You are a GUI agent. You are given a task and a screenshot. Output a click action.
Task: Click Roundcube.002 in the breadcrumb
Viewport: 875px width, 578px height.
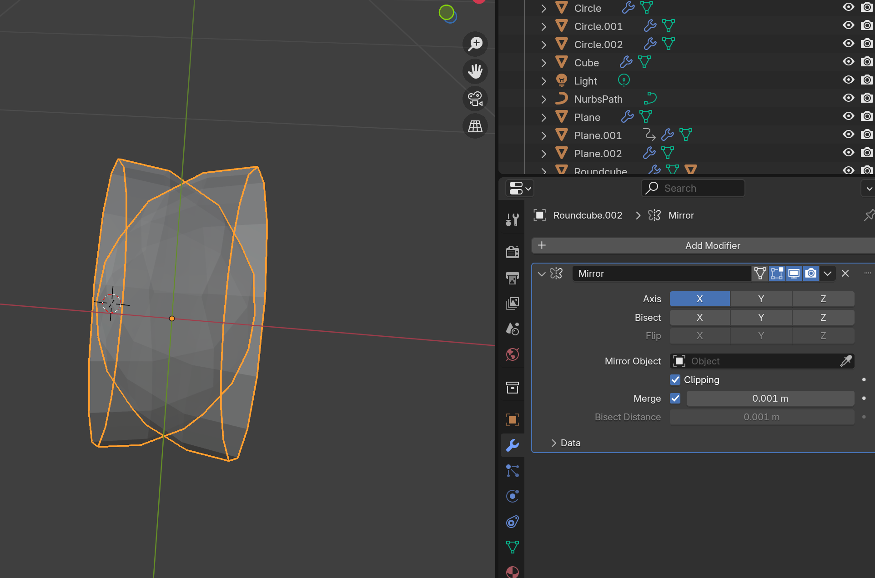coord(588,215)
